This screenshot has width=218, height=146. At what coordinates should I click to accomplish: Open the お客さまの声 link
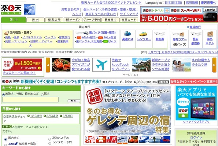pos(70,9)
